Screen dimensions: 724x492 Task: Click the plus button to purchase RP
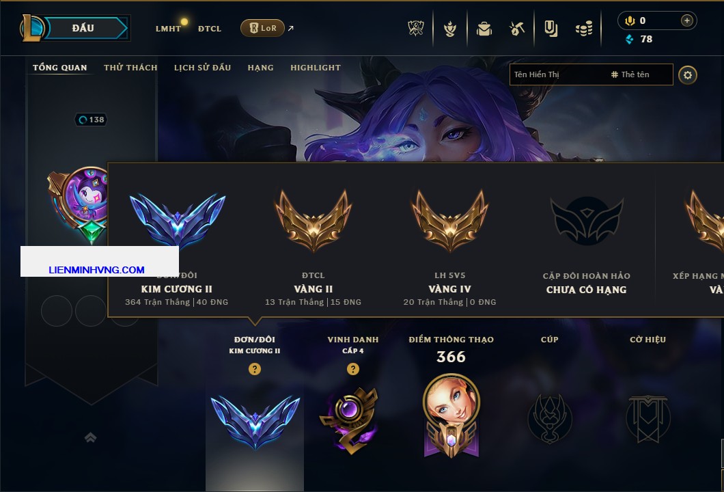pyautogui.click(x=686, y=20)
